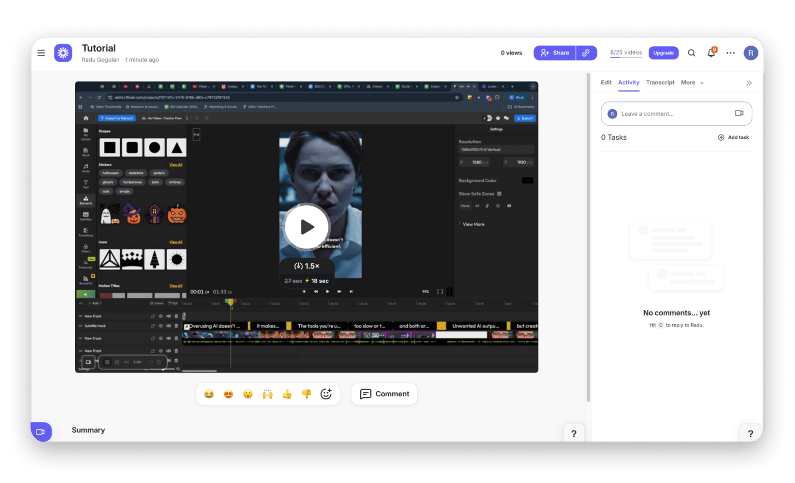Screen dimensions: 795x483
Task: Open the hamburger navigation menu
Action: point(41,53)
